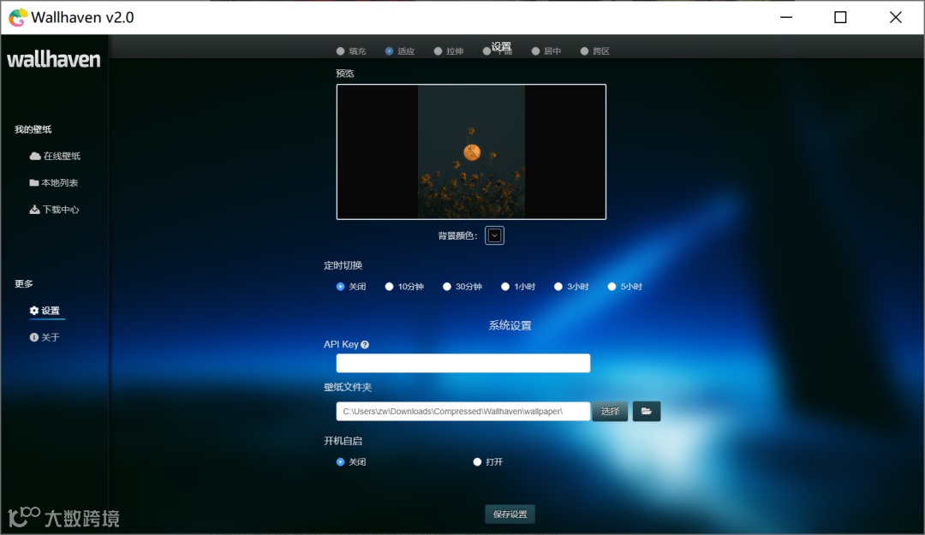Go to 下载中心 download center
This screenshot has width=925, height=535.
point(54,210)
